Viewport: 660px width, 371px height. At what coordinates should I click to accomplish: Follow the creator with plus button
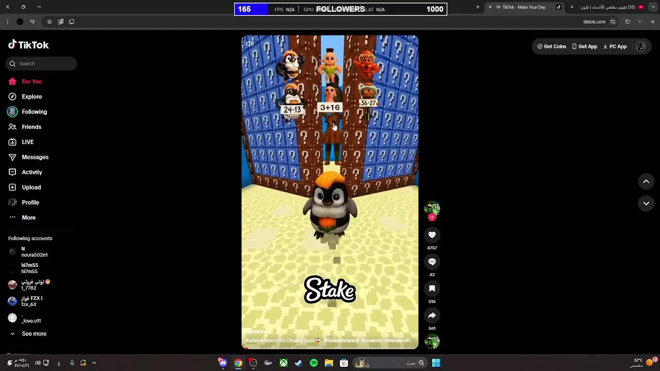[x=432, y=217]
